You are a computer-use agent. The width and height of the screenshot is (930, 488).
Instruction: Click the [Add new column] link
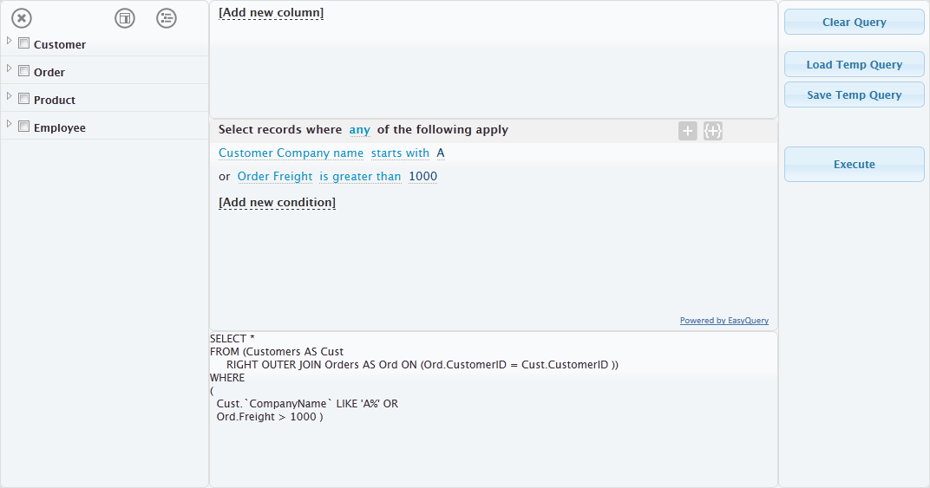pos(271,13)
